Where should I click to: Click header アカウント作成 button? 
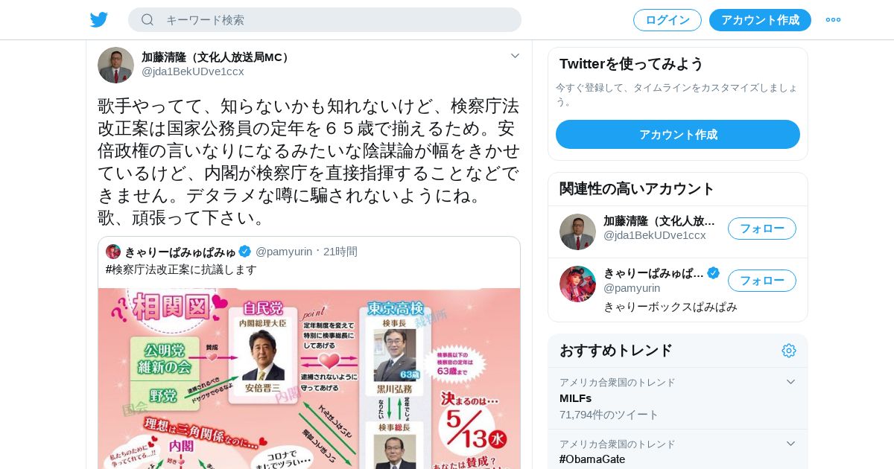point(760,20)
